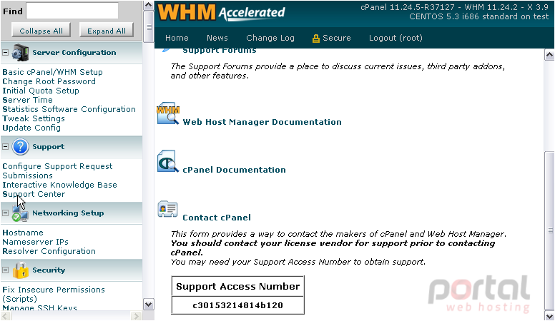
Task: Click main pane scrollbar down arrow
Action: click(x=549, y=316)
